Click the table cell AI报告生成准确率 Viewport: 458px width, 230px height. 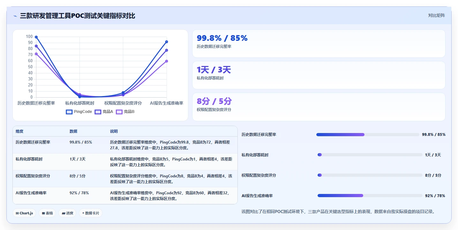tap(31, 193)
